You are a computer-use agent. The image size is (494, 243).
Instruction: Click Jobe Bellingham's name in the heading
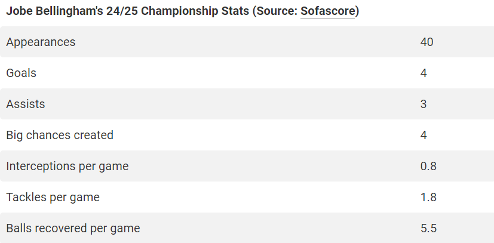[55, 11]
